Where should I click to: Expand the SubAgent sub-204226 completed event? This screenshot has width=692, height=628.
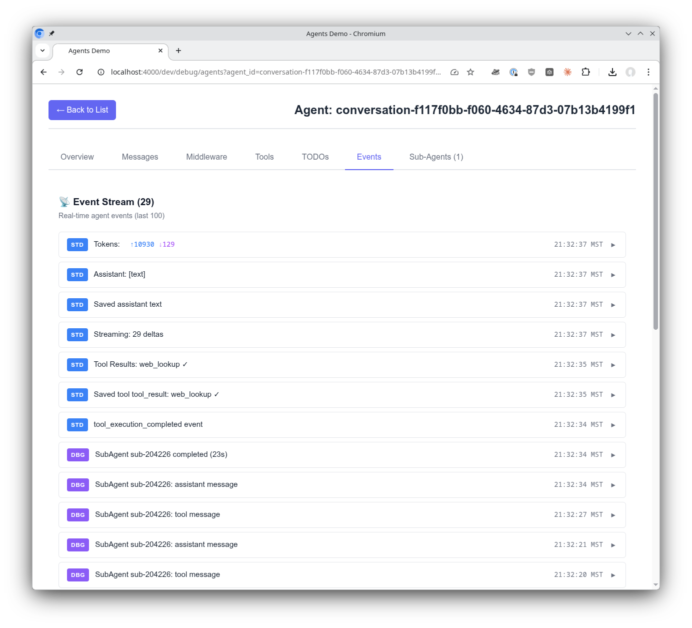pyautogui.click(x=613, y=454)
